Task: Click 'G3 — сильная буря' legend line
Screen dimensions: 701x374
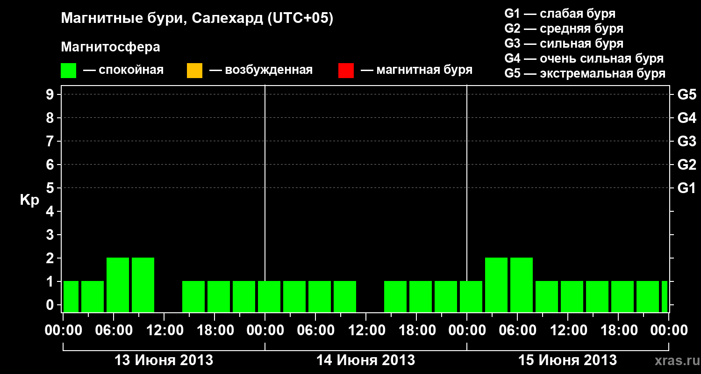Action: tap(564, 43)
